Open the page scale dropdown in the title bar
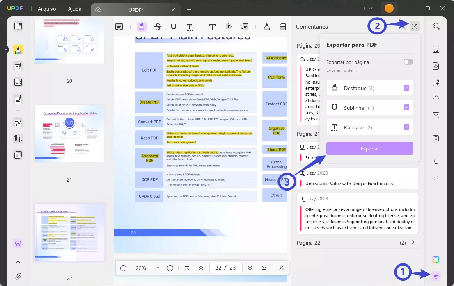Image resolution: width=454 pixels, height=286 pixels. [x=369, y=8]
